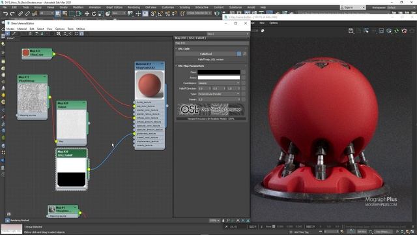The width and height of the screenshot is (417, 235).
Task: Open the Rendering menu
Action: click(134, 7)
